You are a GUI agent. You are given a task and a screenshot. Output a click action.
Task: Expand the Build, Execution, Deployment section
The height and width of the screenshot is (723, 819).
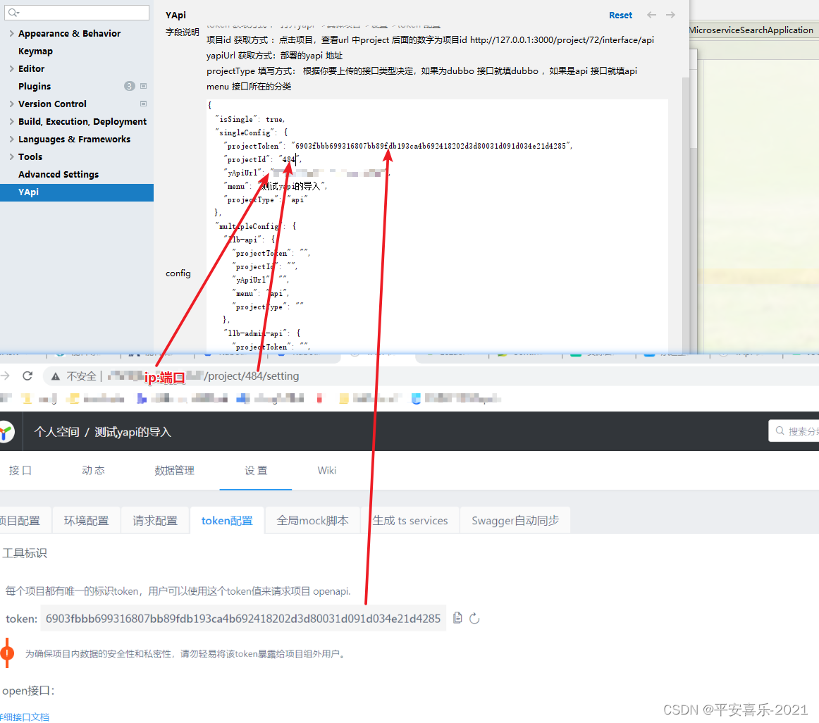coord(11,121)
